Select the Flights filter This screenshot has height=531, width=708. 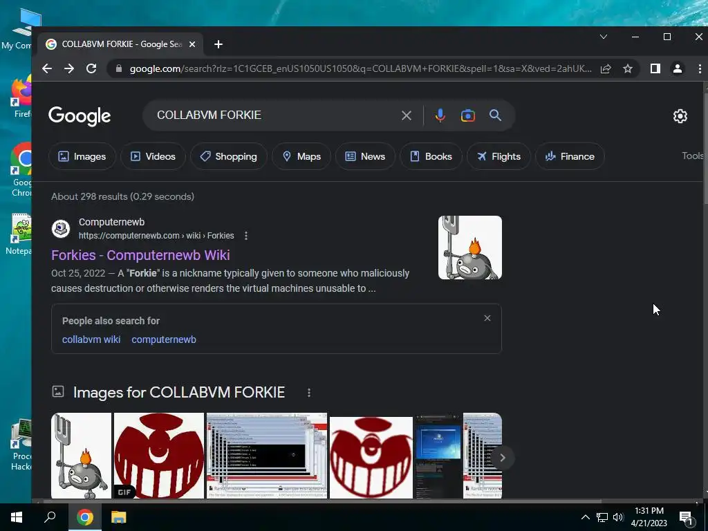[499, 156]
